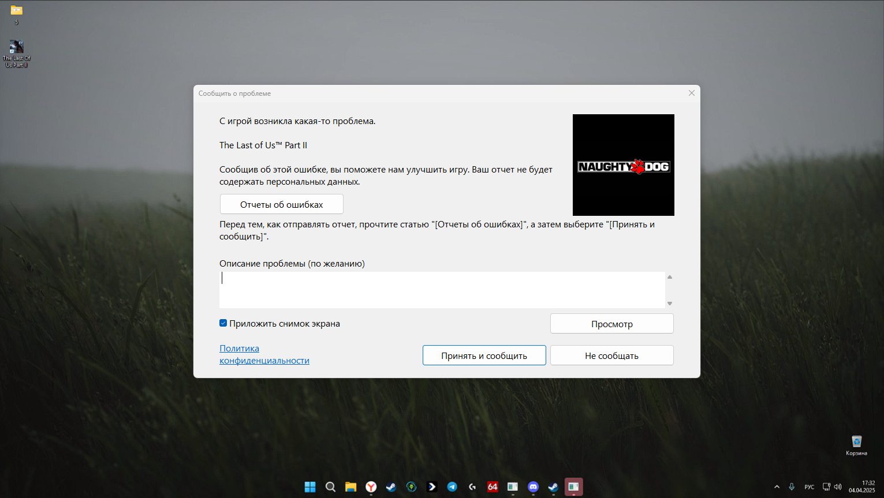The height and width of the screenshot is (498, 884).
Task: Click the Сообщить о проблеме window title
Action: (234, 93)
